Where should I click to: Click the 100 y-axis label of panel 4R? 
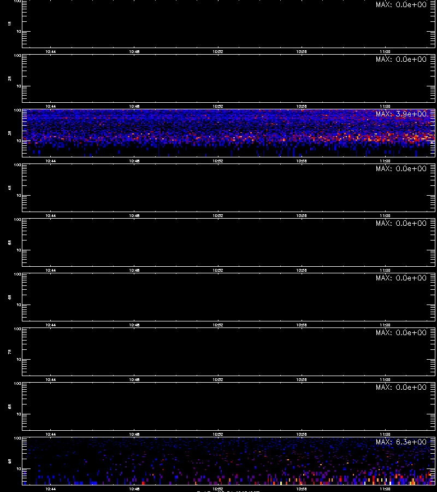click(17, 165)
